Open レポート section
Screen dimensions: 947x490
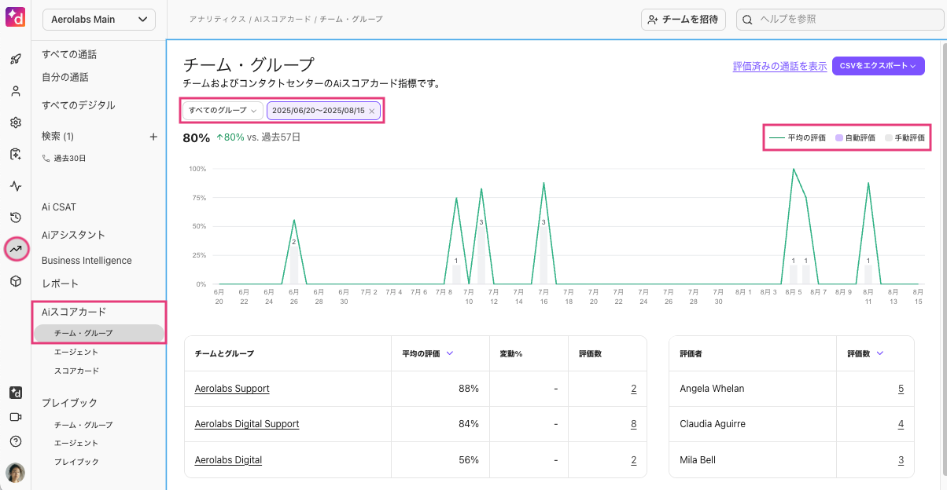click(60, 283)
